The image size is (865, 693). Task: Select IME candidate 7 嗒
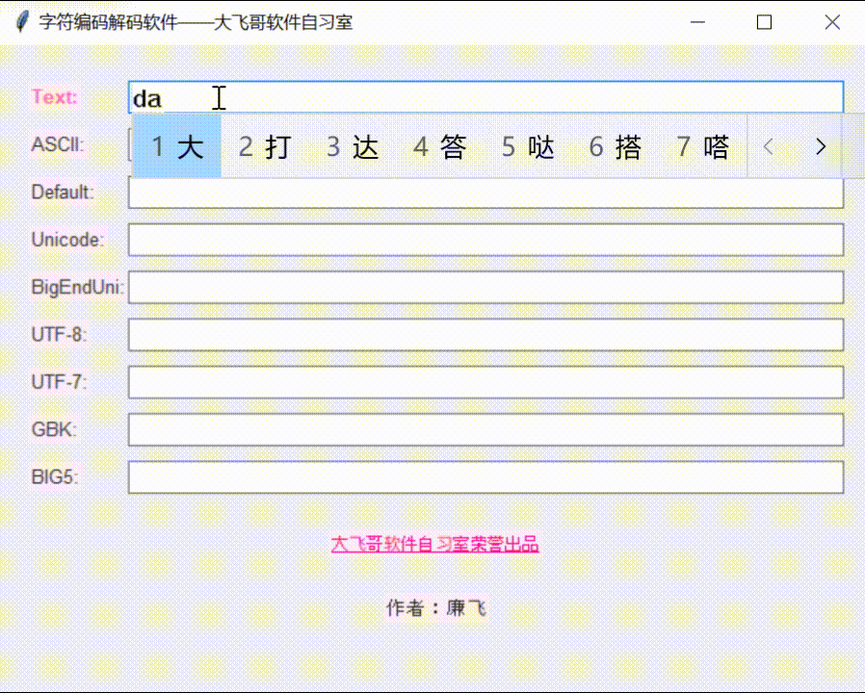[703, 146]
